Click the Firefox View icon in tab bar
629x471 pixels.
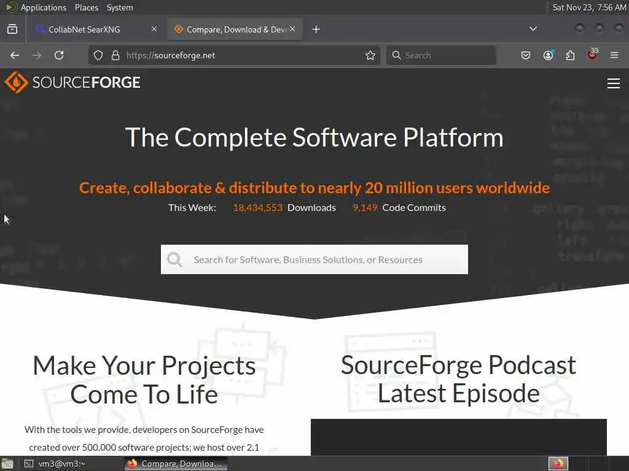(12, 29)
